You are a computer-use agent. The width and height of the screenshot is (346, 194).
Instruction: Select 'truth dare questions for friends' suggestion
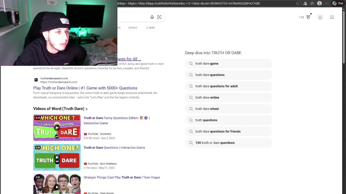pyautogui.click(x=228, y=131)
